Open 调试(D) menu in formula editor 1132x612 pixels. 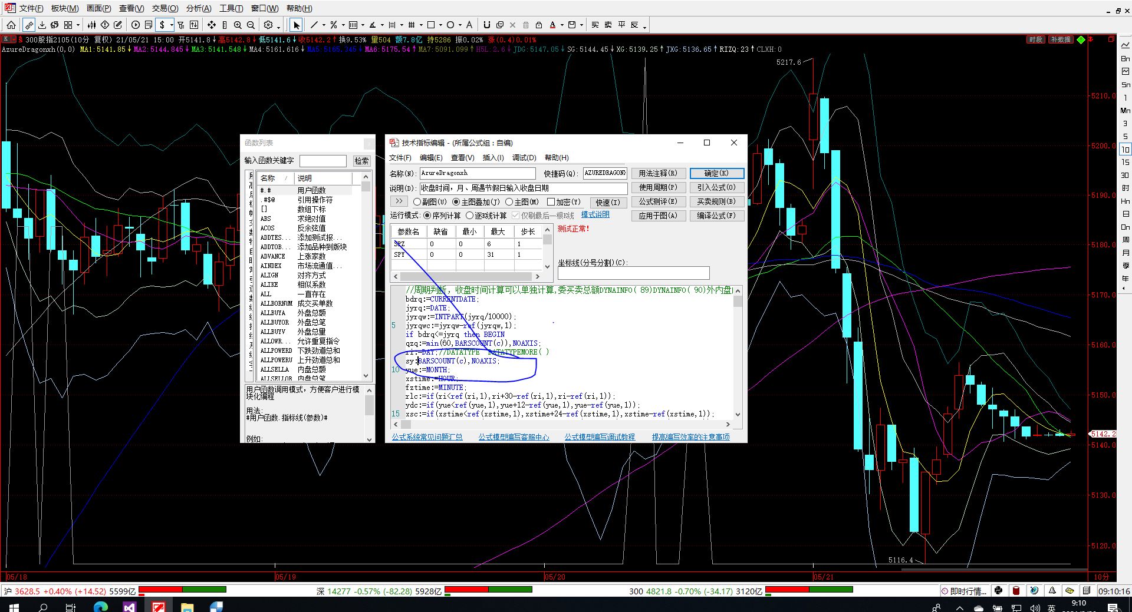point(524,157)
